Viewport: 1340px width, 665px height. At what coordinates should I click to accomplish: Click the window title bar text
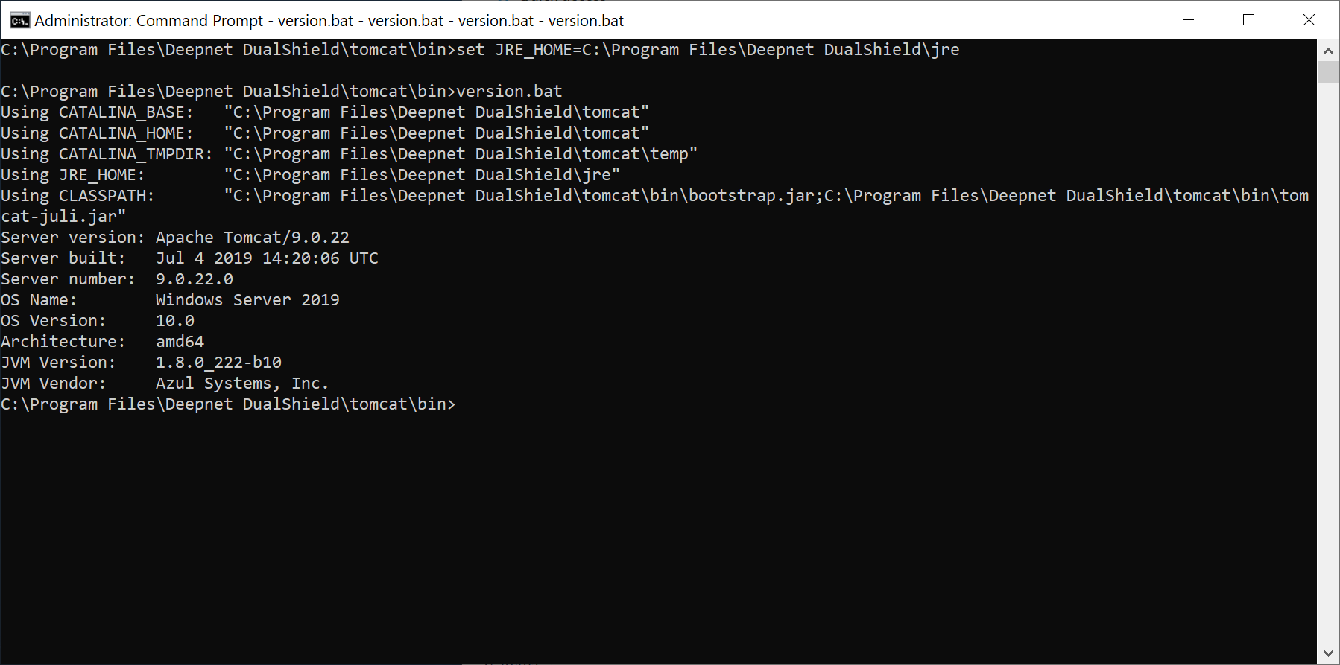pos(329,21)
